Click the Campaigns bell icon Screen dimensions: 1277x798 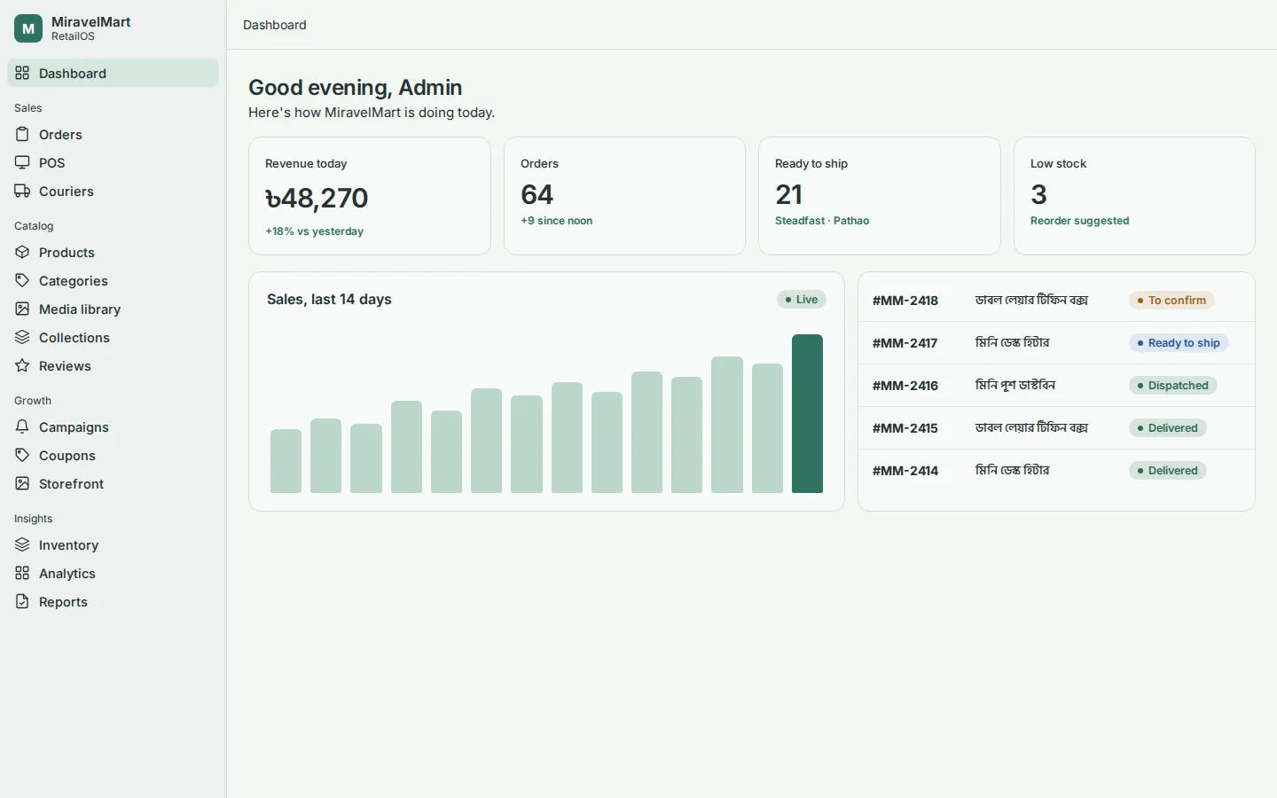tap(22, 427)
